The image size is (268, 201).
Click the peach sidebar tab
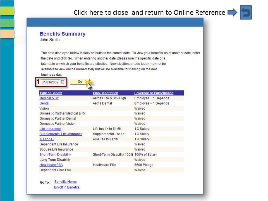coord(7,34)
